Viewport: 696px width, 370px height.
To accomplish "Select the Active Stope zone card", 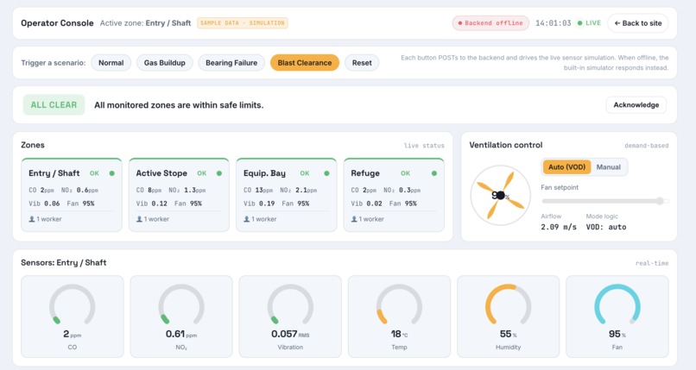I will click(x=179, y=195).
